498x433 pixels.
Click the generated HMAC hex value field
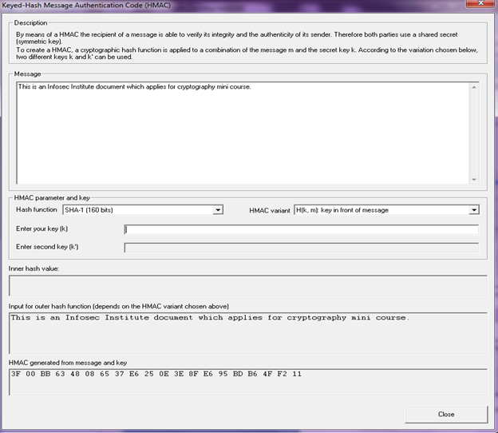pyautogui.click(x=247, y=382)
